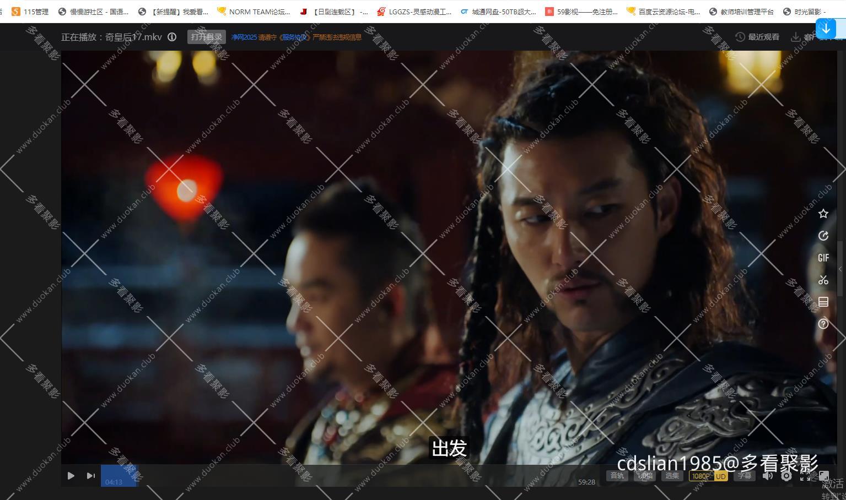
Task: Mute the volume speaker icon
Action: pyautogui.click(x=767, y=476)
